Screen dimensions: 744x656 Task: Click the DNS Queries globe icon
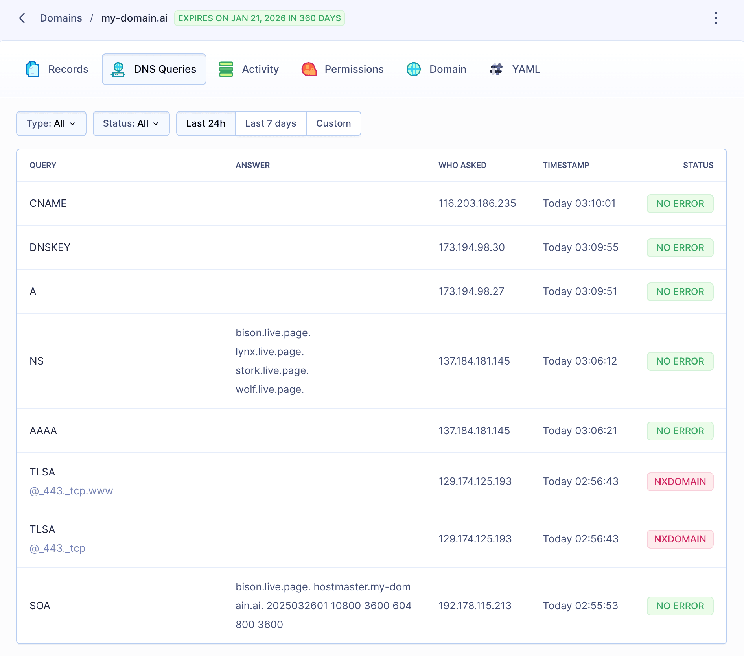[118, 69]
